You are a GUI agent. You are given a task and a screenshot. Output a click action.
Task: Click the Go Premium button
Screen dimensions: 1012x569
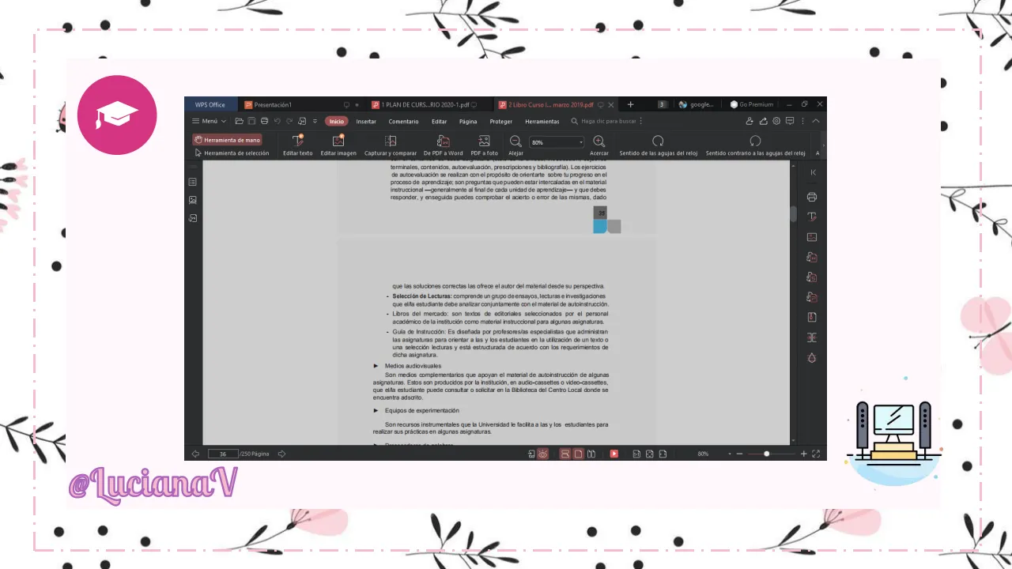pos(752,104)
